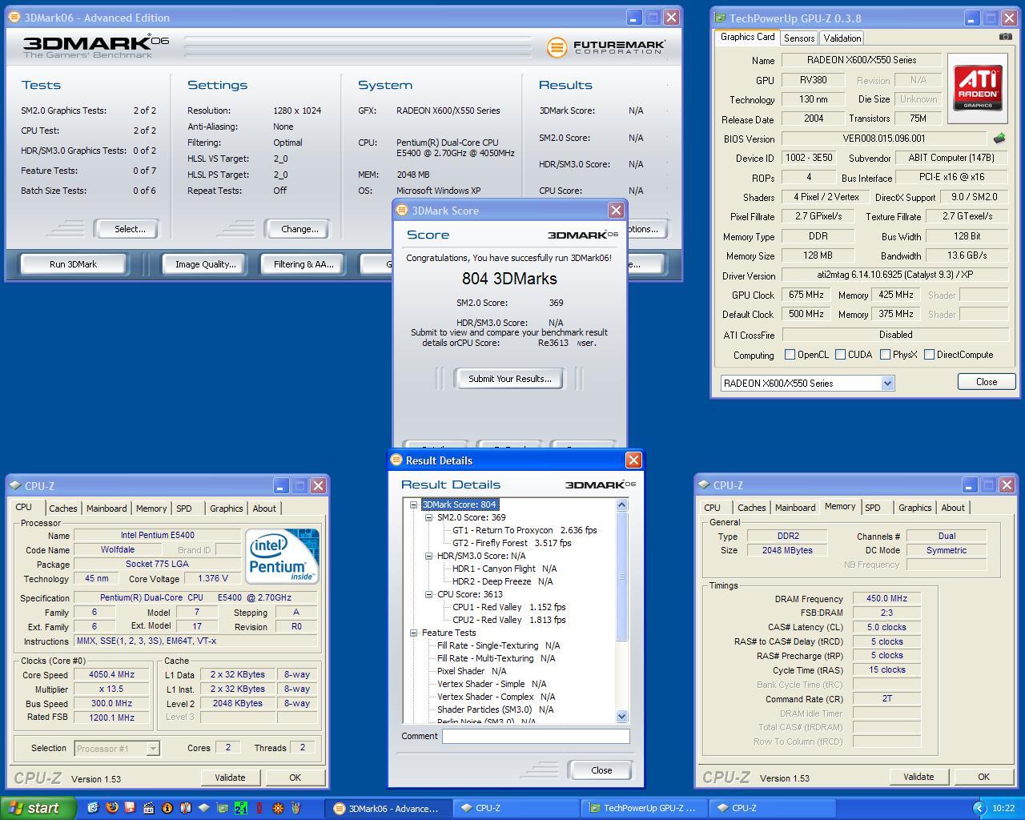Click the Intel Pentium inside logo in CPU-Z
The height and width of the screenshot is (820, 1025).
coord(283,555)
